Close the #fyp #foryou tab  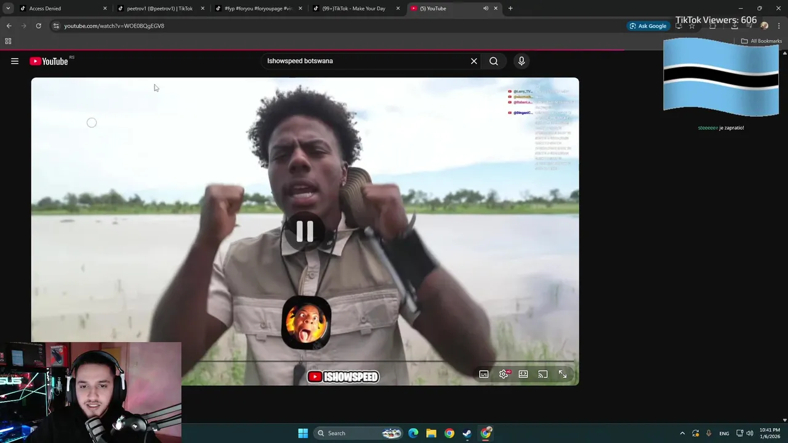click(x=300, y=9)
